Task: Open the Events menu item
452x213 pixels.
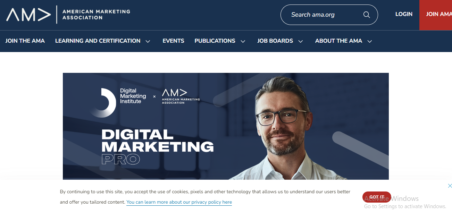Action: click(173, 41)
